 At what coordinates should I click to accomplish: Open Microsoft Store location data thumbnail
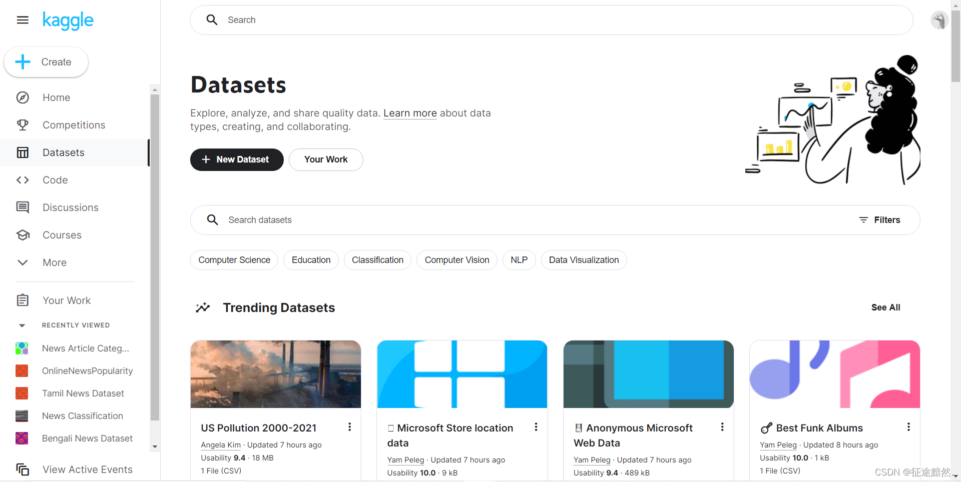pos(462,374)
